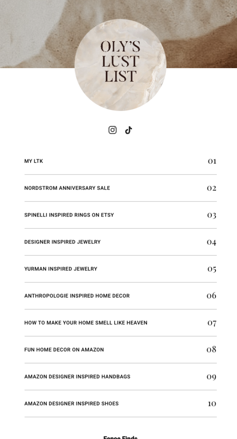
Task: Open Fun Home Decor on Amazon
Action: 120,350
